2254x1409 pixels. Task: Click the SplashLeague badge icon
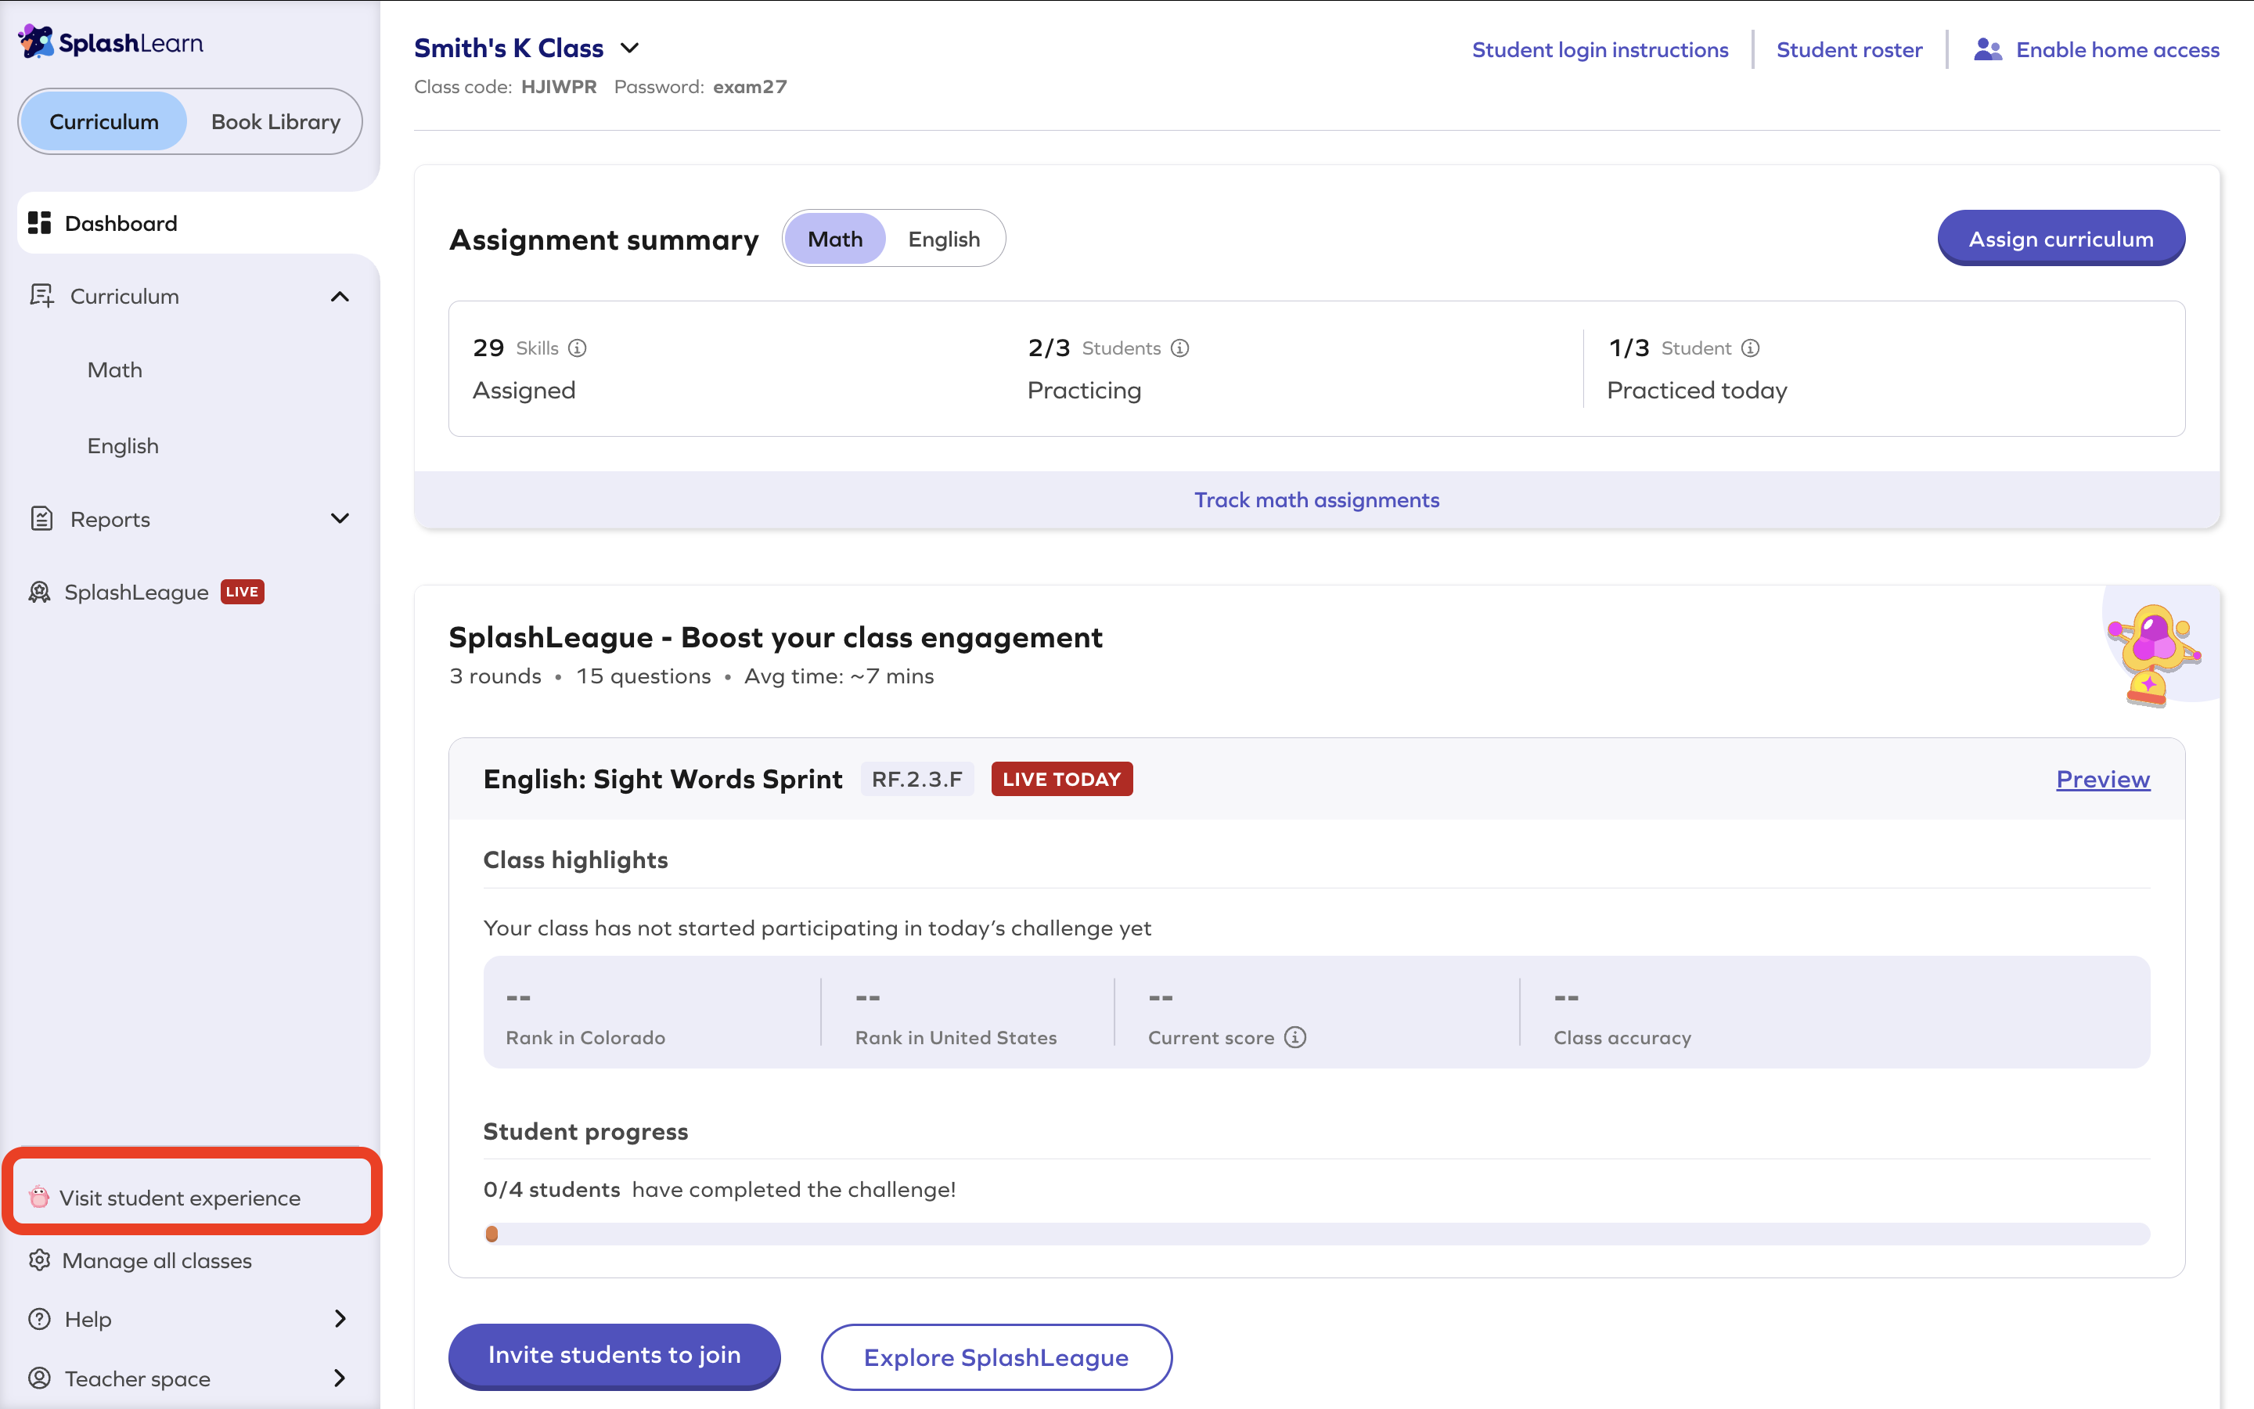pos(39,592)
